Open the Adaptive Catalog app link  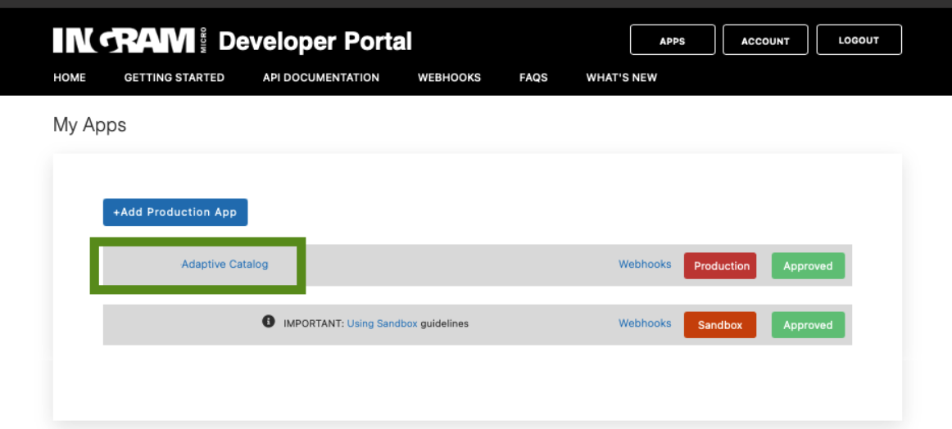224,264
